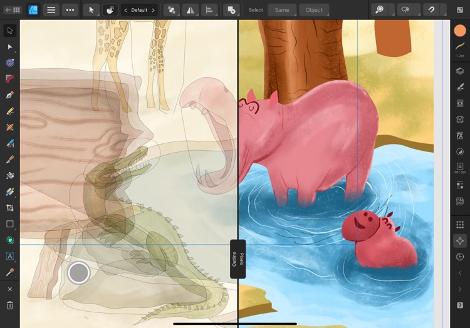Select the Node tool
470x328 pixels.
point(10,47)
